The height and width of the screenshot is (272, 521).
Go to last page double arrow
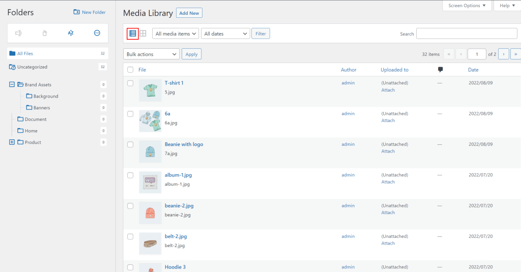pyautogui.click(x=516, y=54)
